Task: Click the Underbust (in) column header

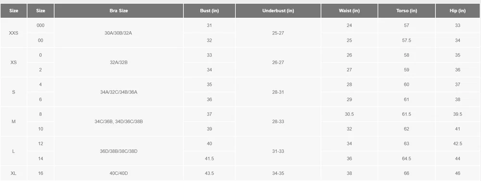Action: tap(278, 11)
